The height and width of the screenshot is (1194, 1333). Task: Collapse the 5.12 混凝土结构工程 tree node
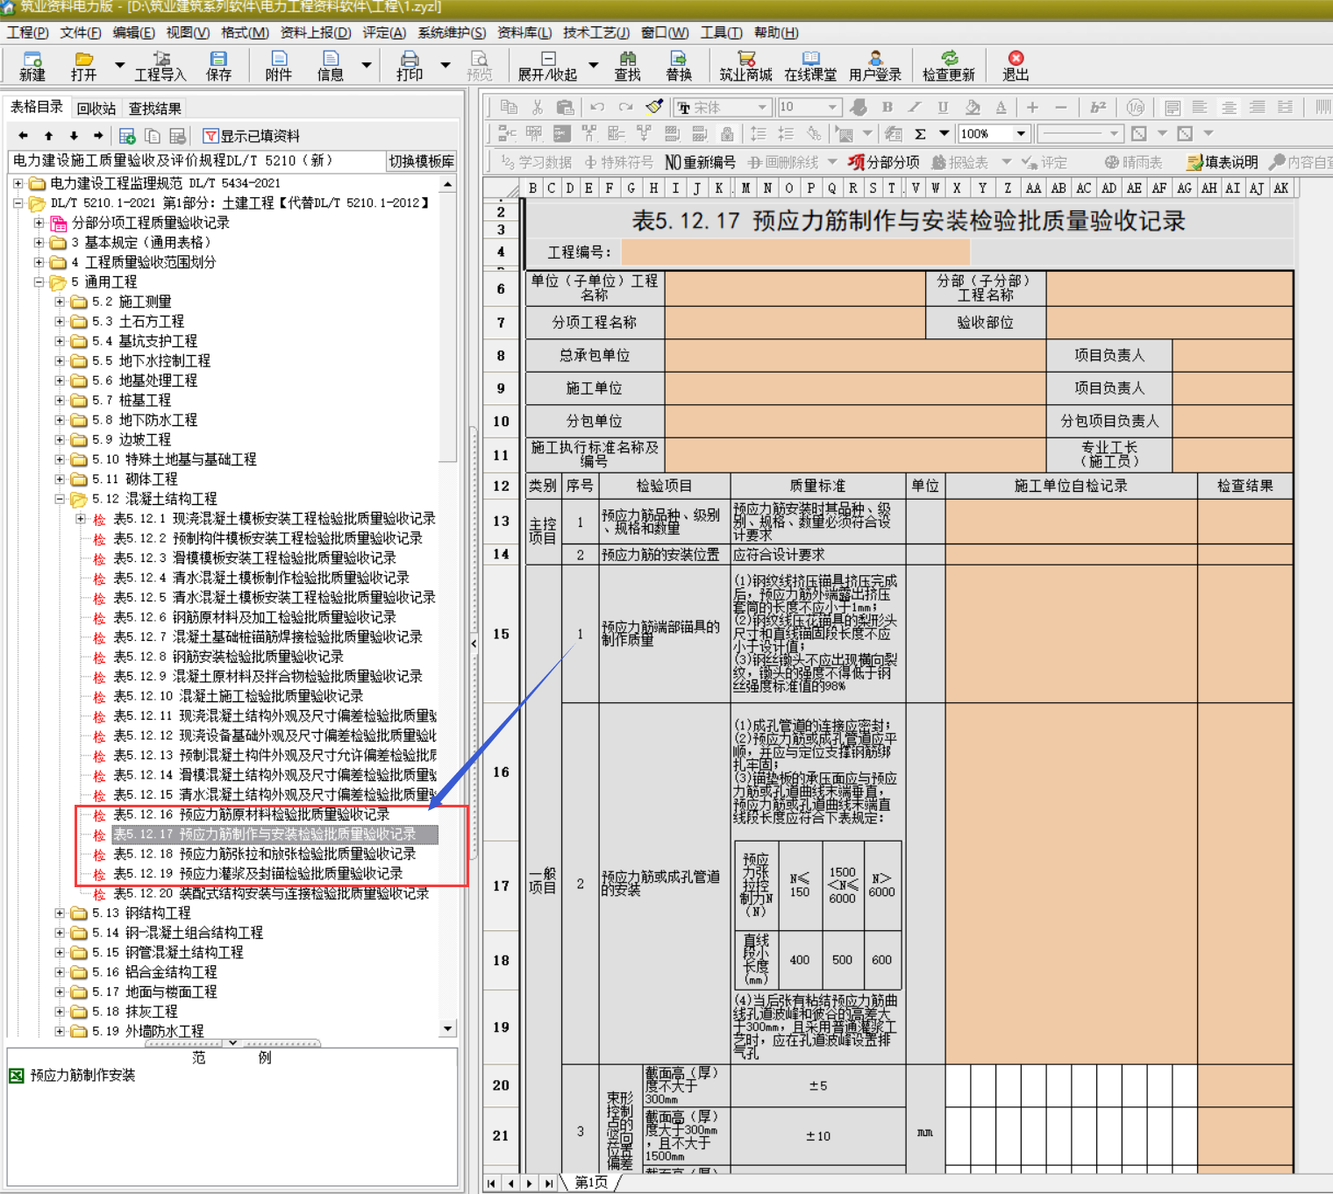[60, 499]
